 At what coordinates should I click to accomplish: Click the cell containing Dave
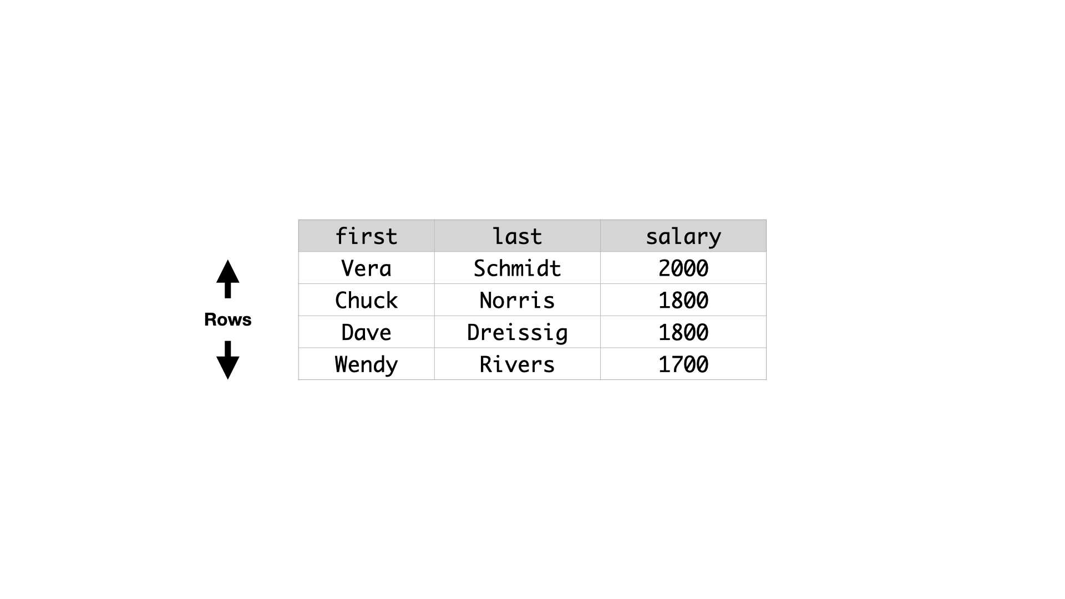(x=366, y=332)
